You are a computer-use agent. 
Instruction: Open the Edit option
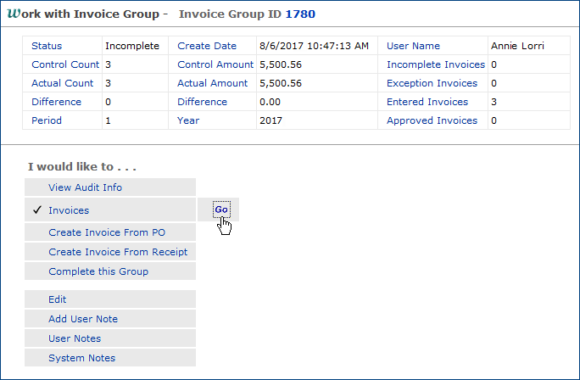pyautogui.click(x=58, y=299)
